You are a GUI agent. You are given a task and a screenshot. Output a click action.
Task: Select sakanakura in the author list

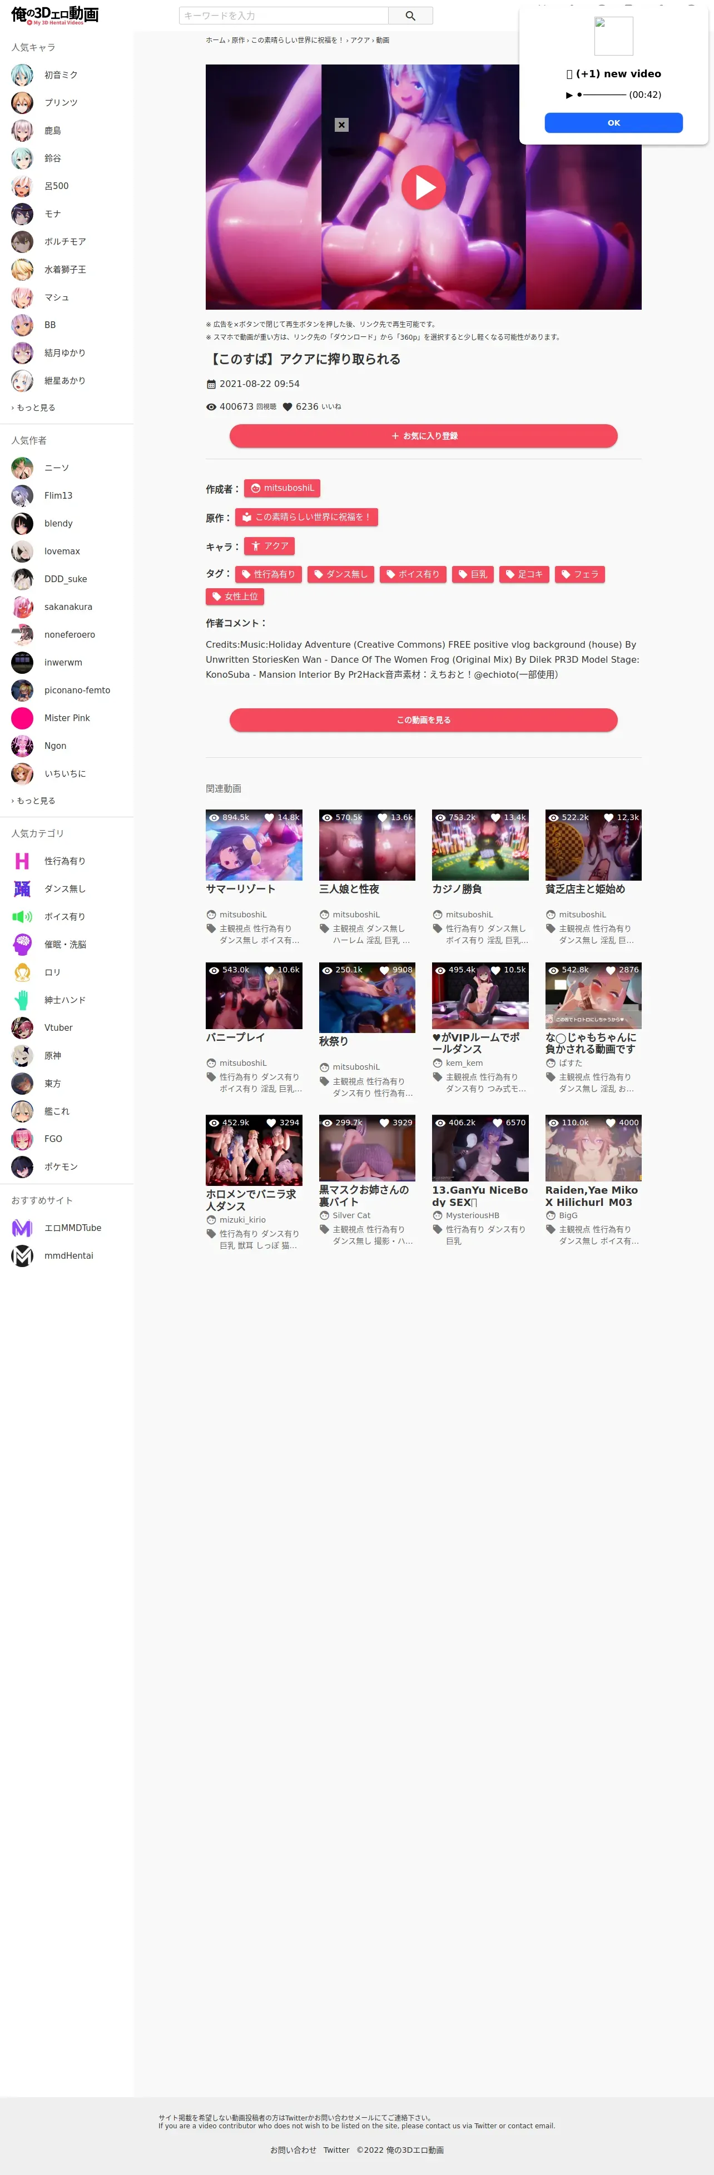pyautogui.click(x=68, y=608)
